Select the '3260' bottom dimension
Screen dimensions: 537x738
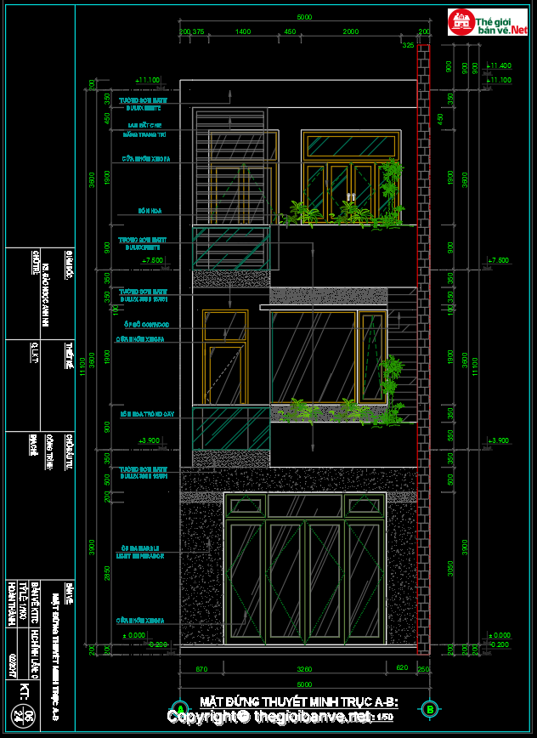click(x=305, y=669)
